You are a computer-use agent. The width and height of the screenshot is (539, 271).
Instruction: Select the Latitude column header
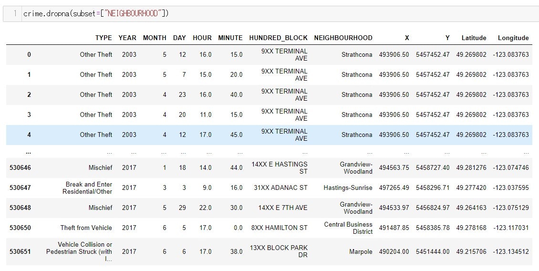(x=474, y=38)
